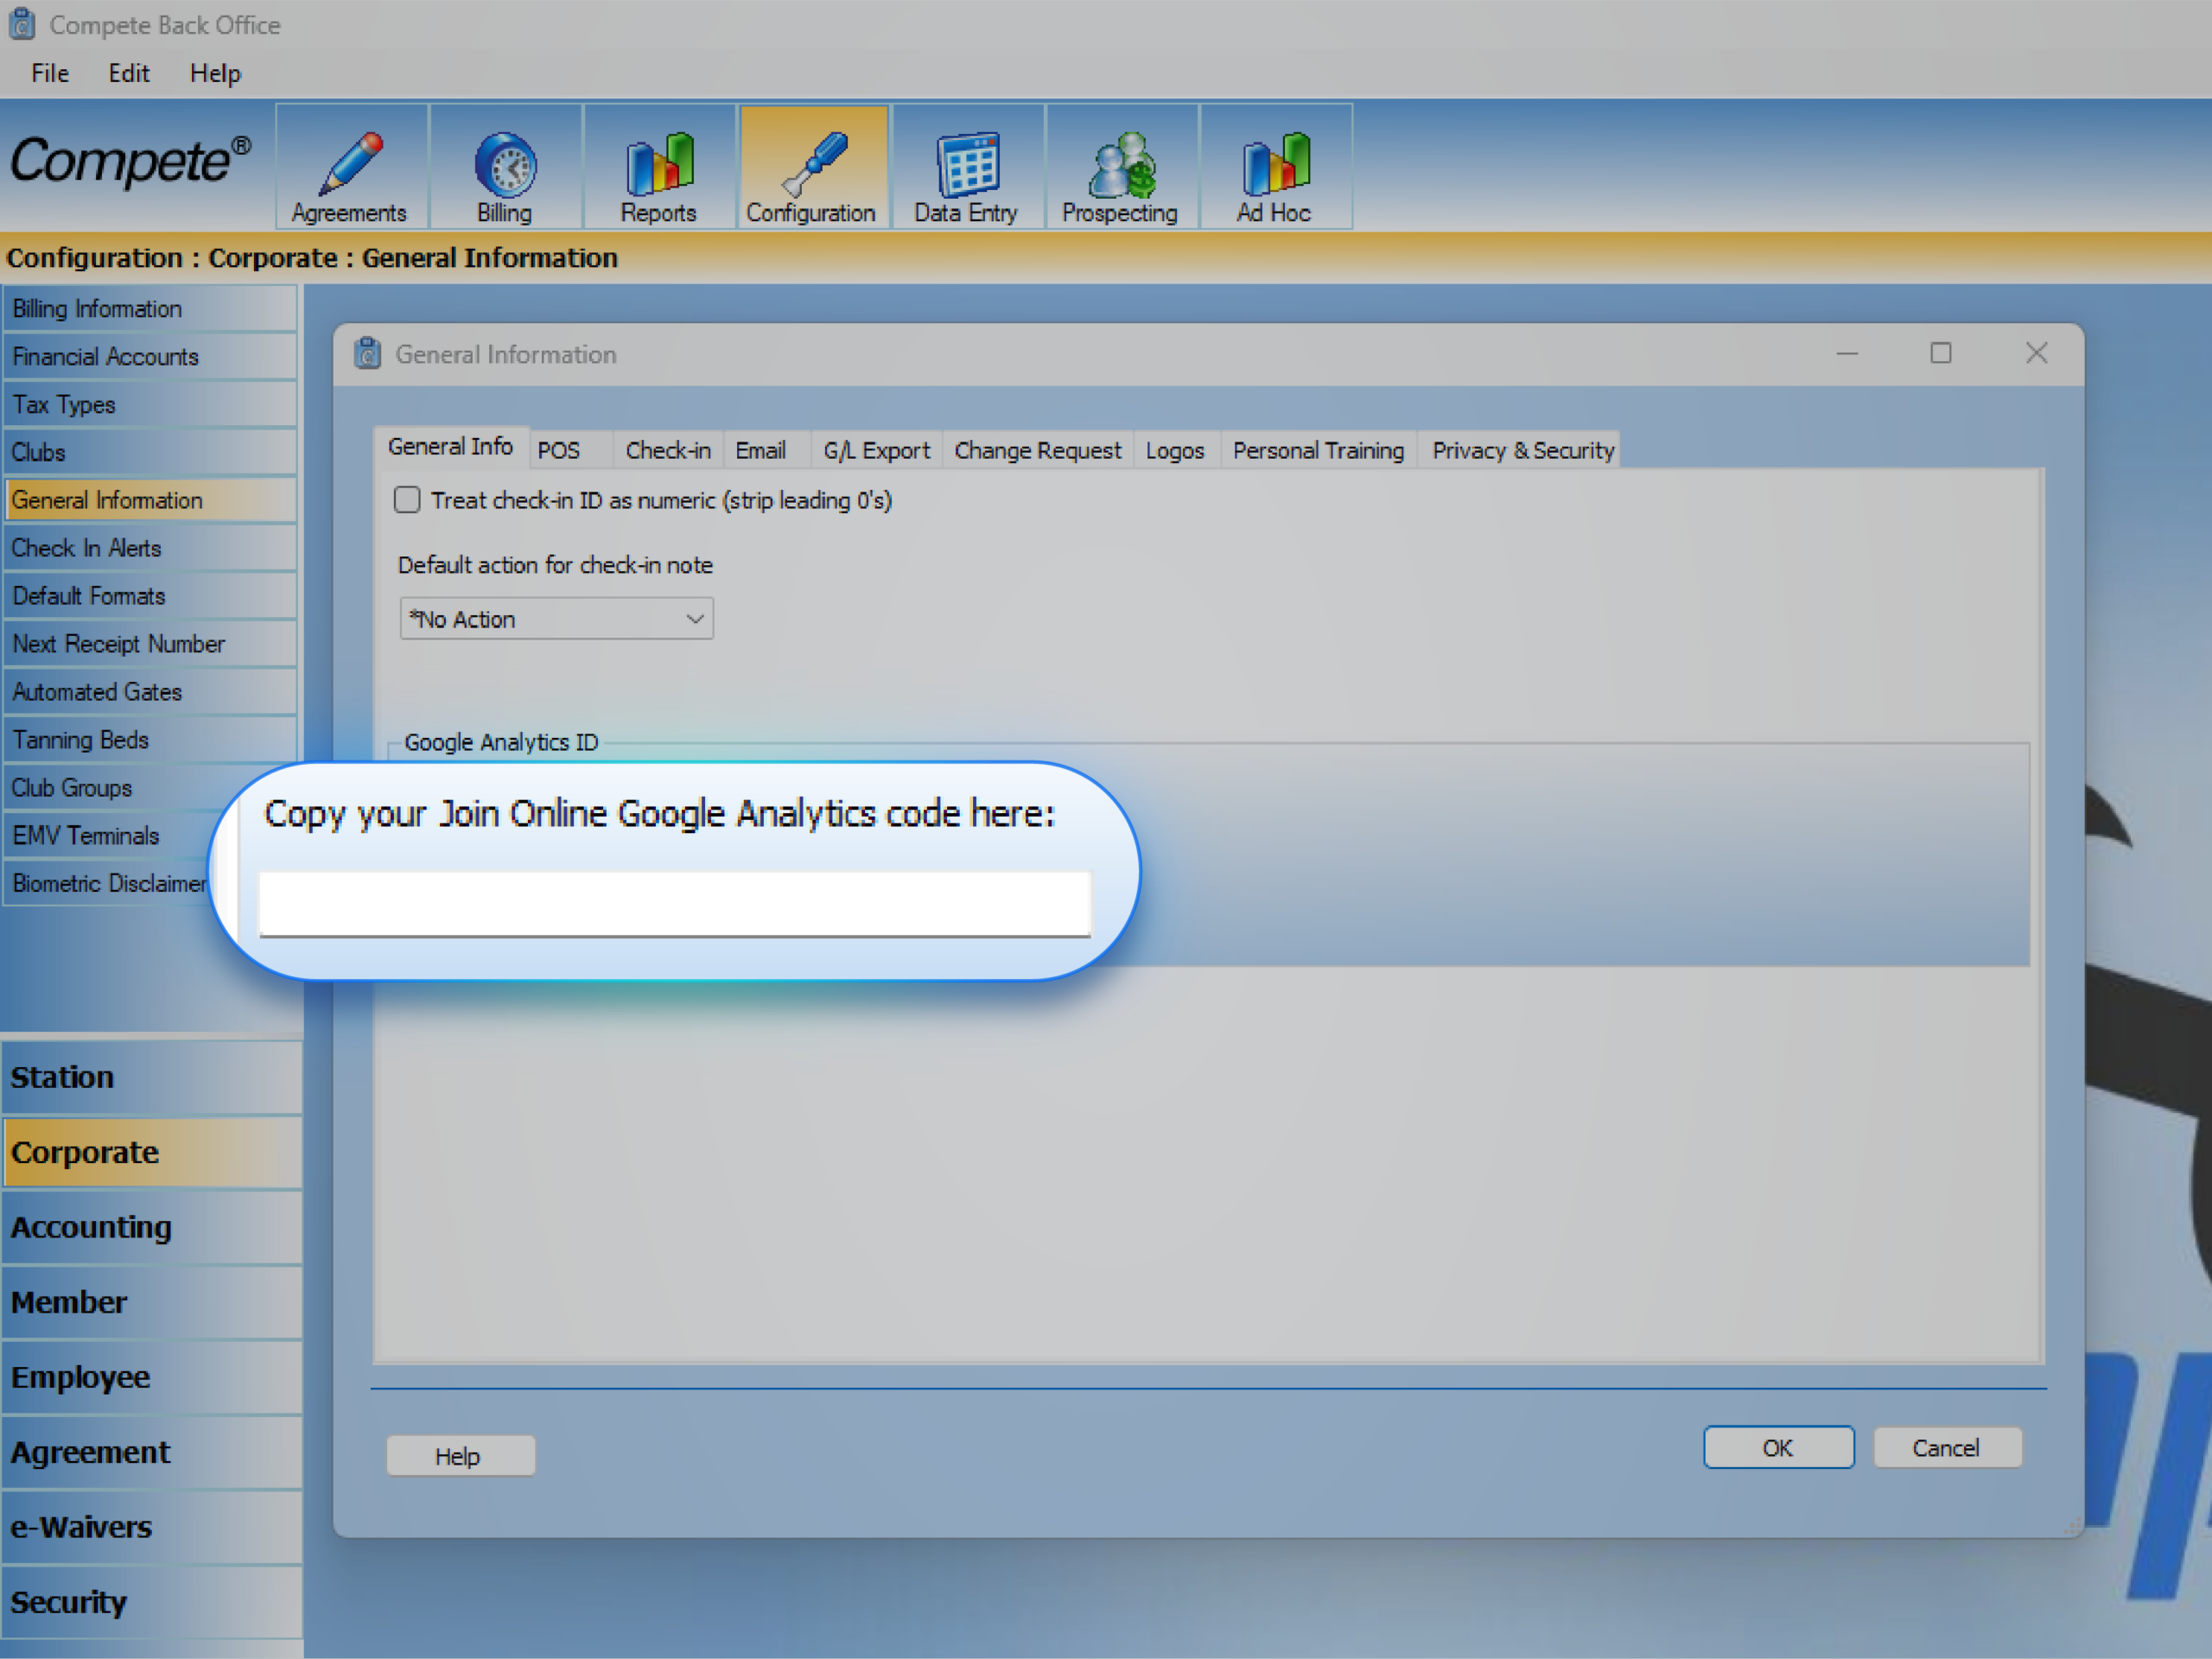Switch to the Check-in tab
Screen dimensions: 2212x1659
668,451
